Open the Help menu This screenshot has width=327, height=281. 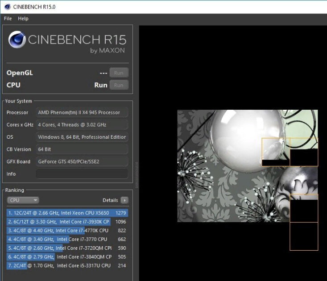[x=23, y=19]
